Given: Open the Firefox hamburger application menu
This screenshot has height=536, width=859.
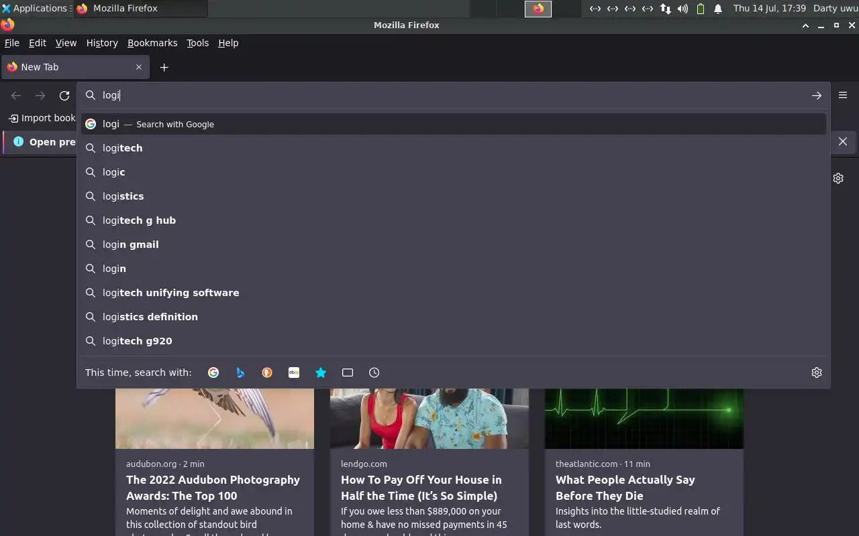Looking at the screenshot, I should click(843, 95).
